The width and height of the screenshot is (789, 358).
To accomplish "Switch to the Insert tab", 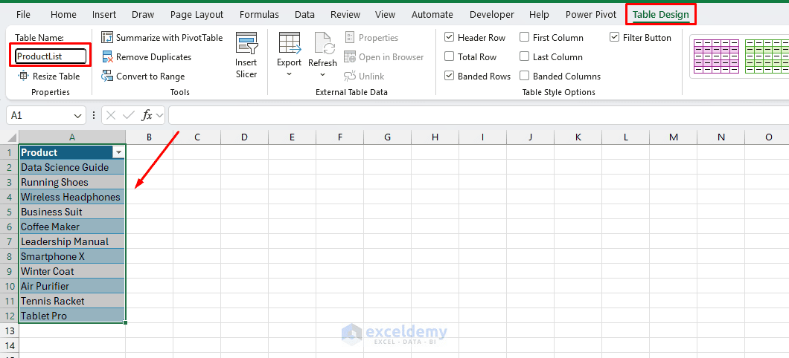I will tap(104, 15).
